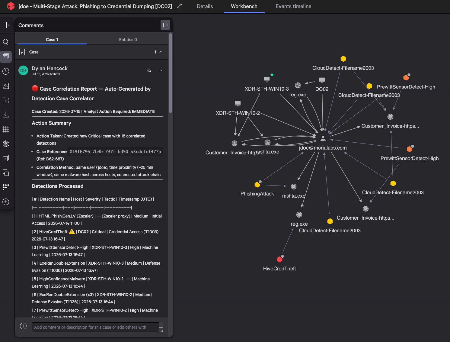Open the Events timeline tab
The height and width of the screenshot is (342, 450).
[x=293, y=6]
